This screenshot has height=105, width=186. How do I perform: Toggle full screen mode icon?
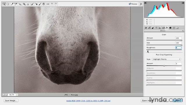141,4
